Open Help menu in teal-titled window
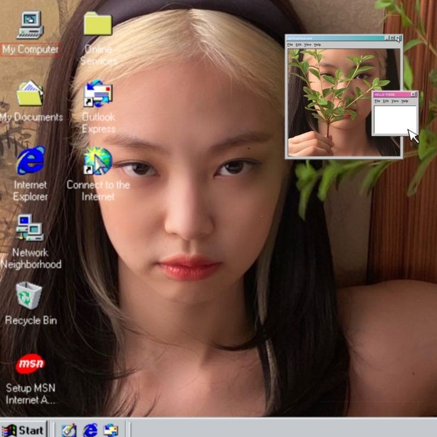 point(318,45)
